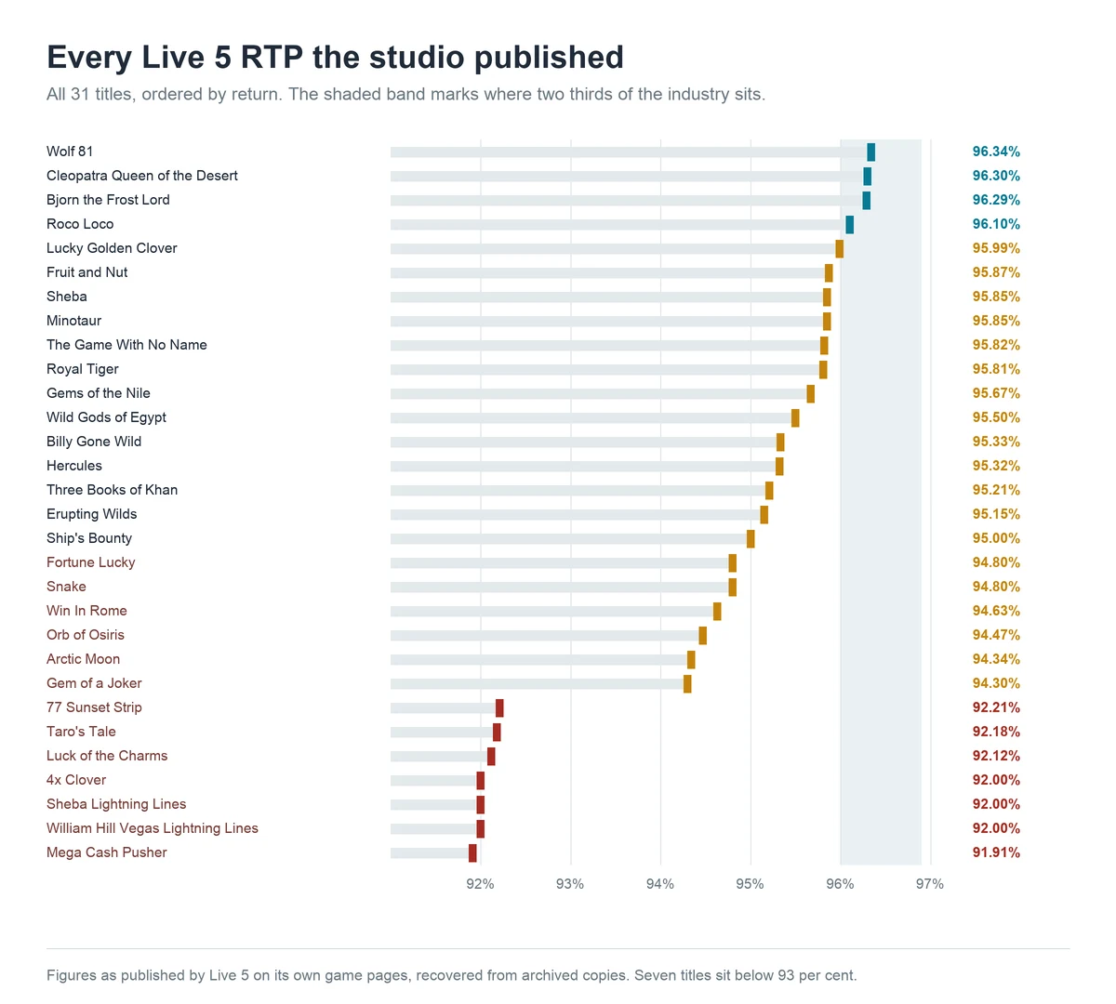Click the 'Wild Gods of Egypt' label

[x=106, y=417]
